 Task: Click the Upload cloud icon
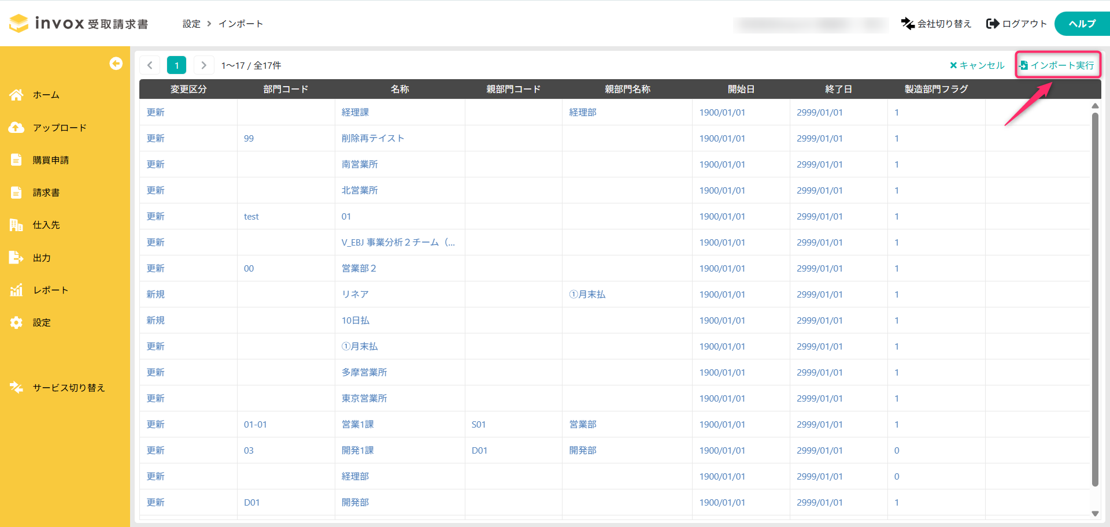click(16, 128)
